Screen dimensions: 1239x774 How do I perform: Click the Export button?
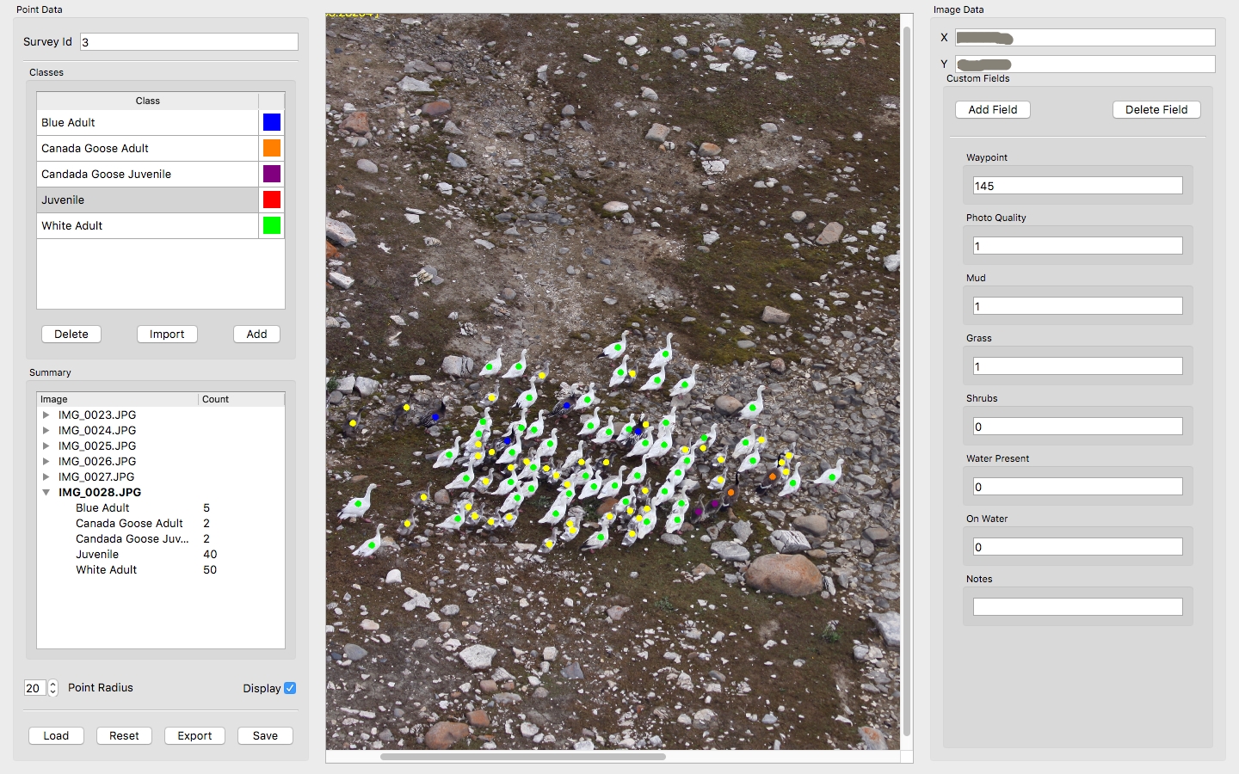[x=194, y=735]
